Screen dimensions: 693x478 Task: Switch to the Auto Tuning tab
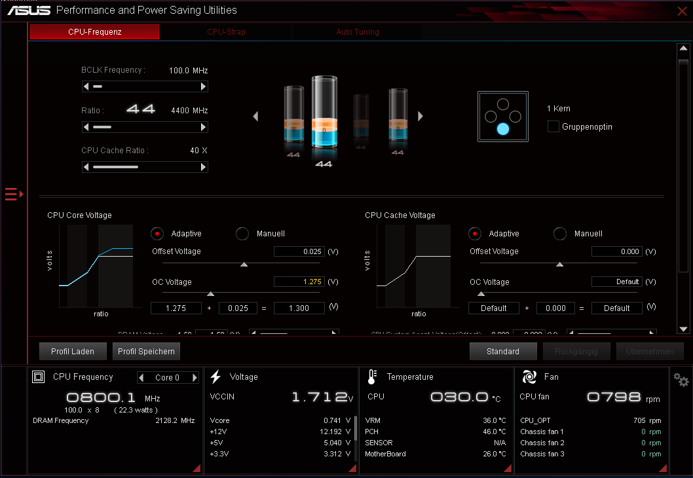click(358, 32)
